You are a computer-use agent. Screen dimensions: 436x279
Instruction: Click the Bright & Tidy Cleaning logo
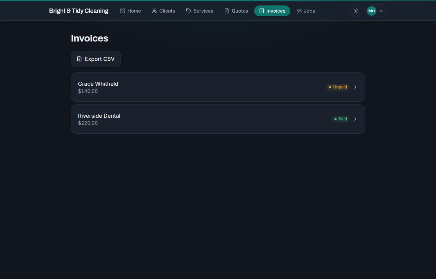click(79, 11)
